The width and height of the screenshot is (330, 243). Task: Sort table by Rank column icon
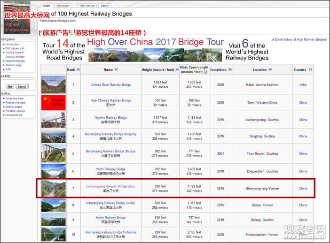point(79,70)
